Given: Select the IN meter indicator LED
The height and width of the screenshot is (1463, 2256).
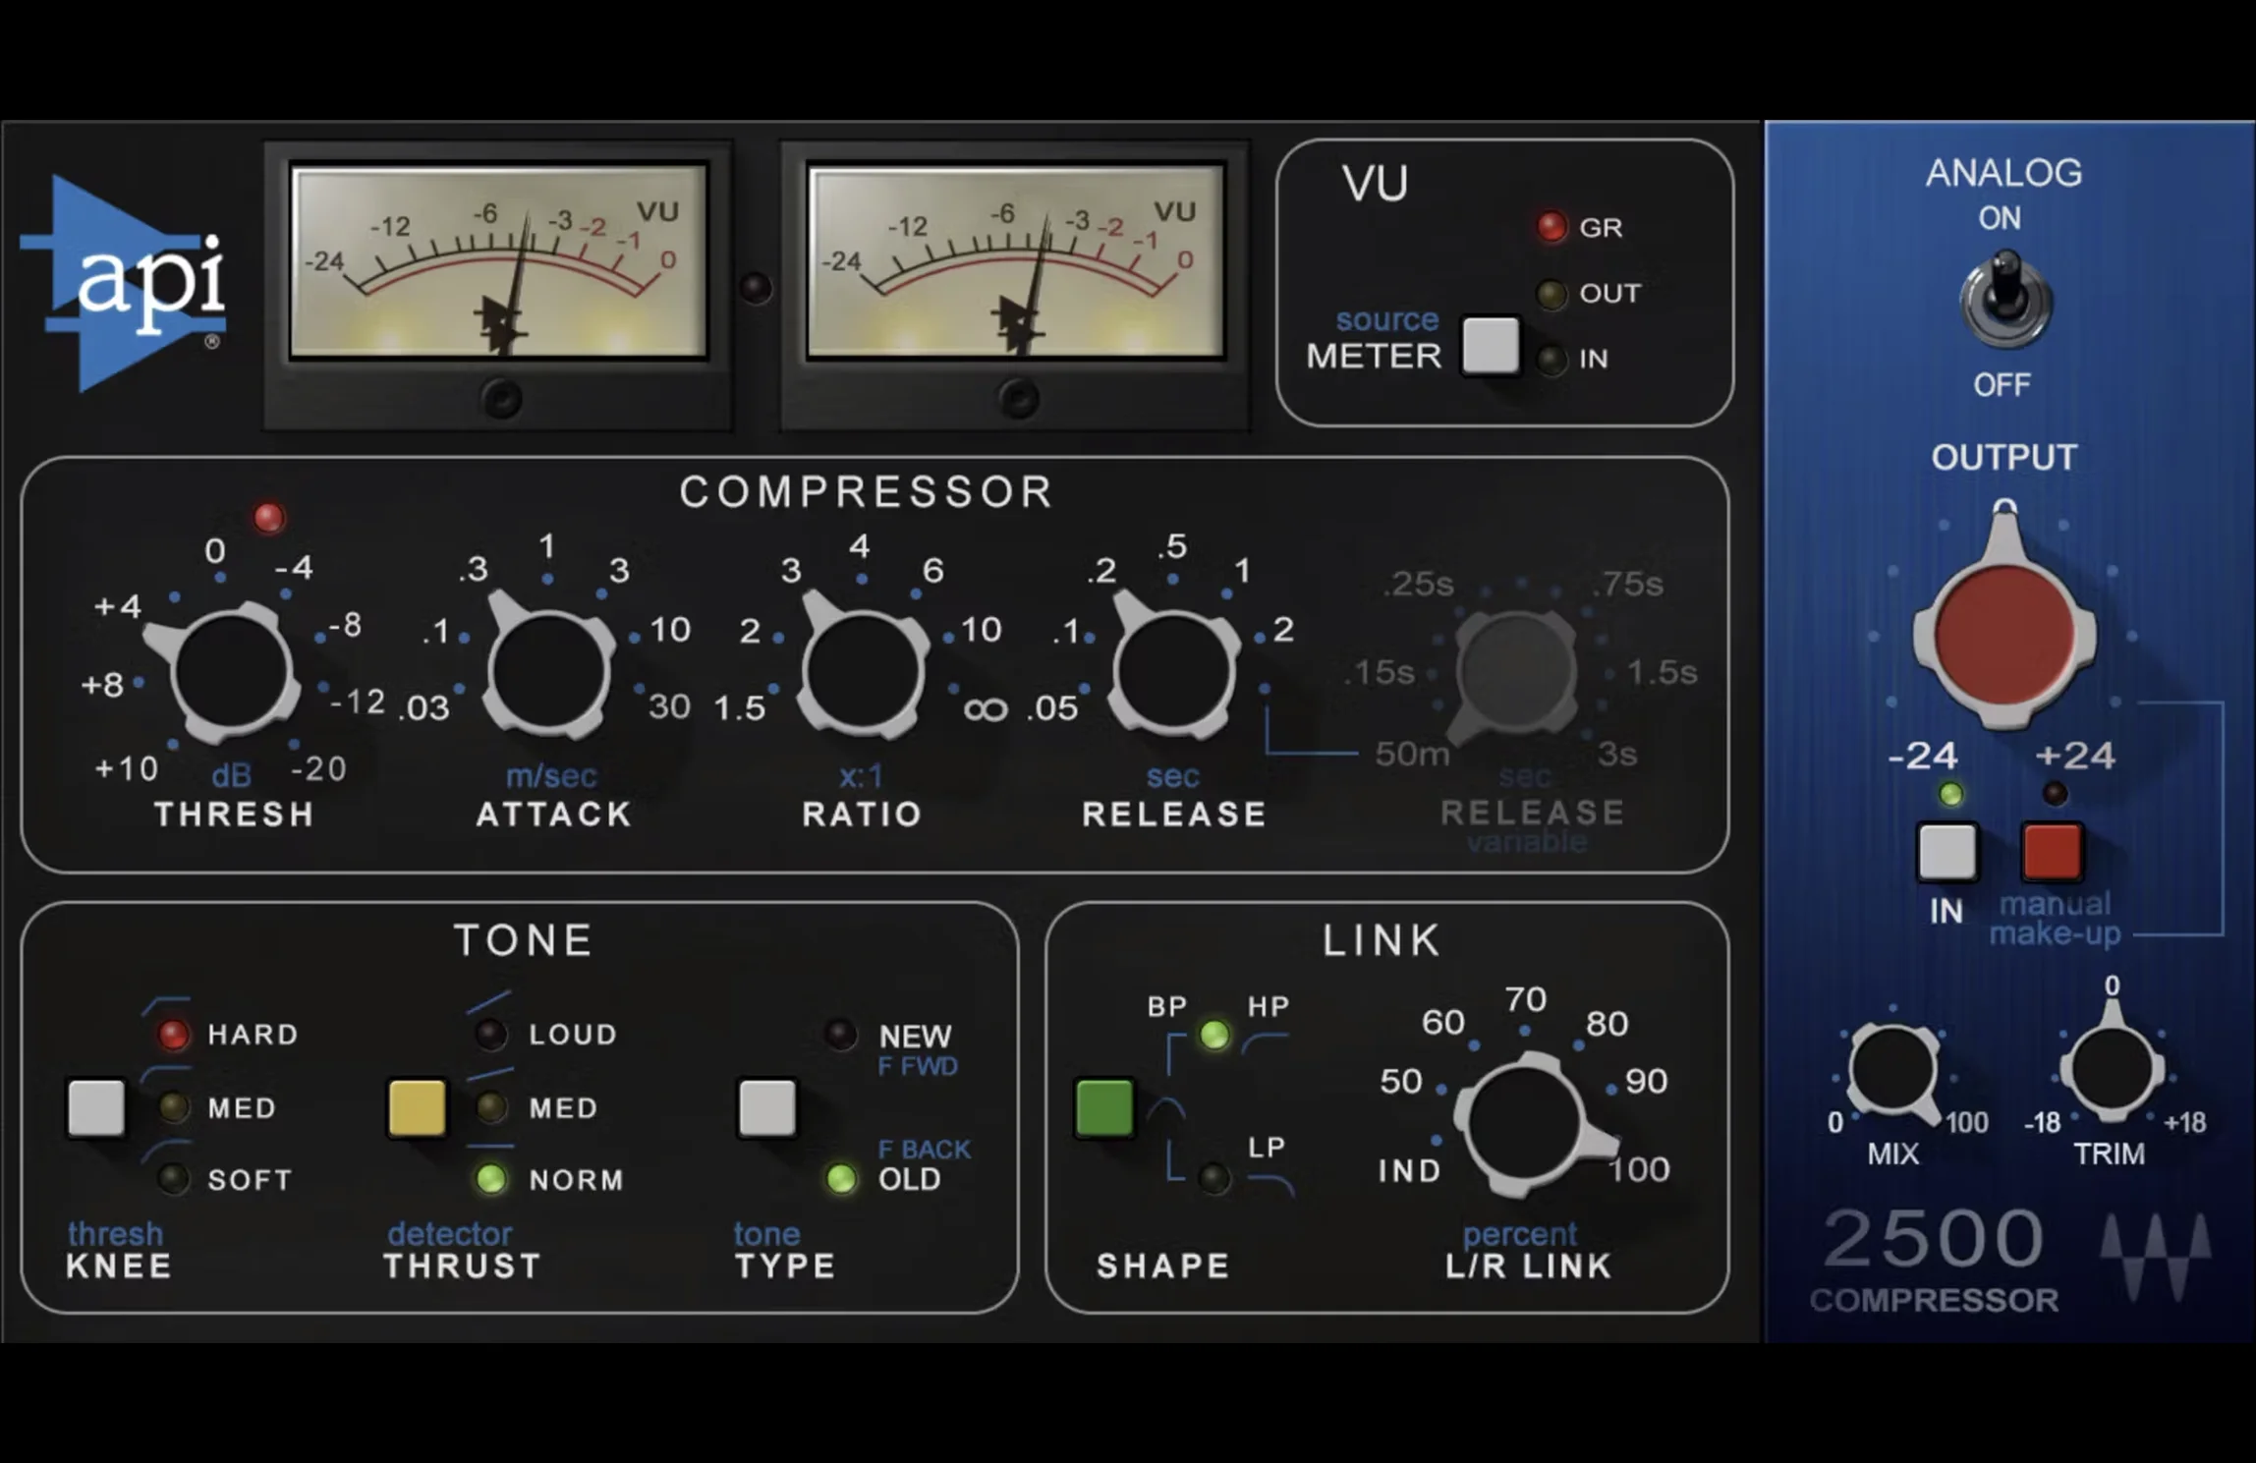Looking at the screenshot, I should click(x=1551, y=360).
